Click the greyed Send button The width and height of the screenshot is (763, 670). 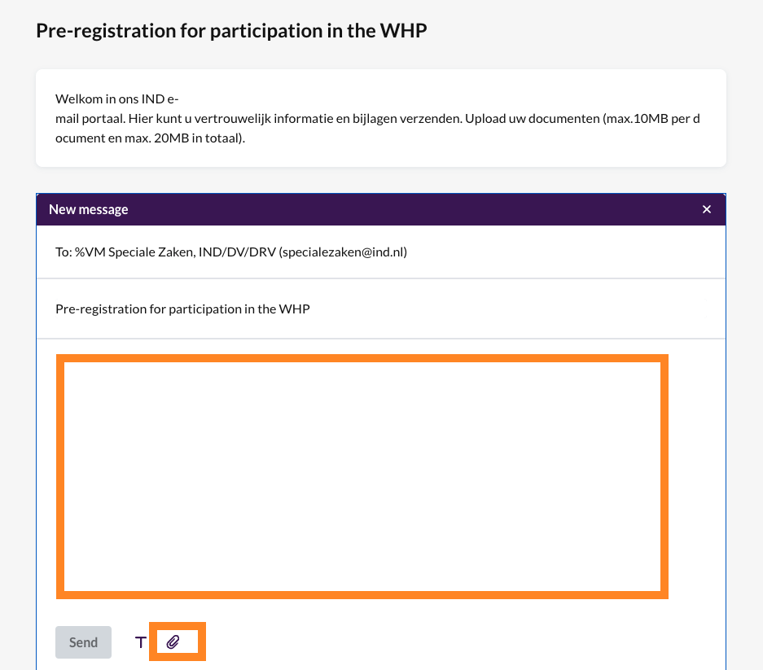pos(83,642)
